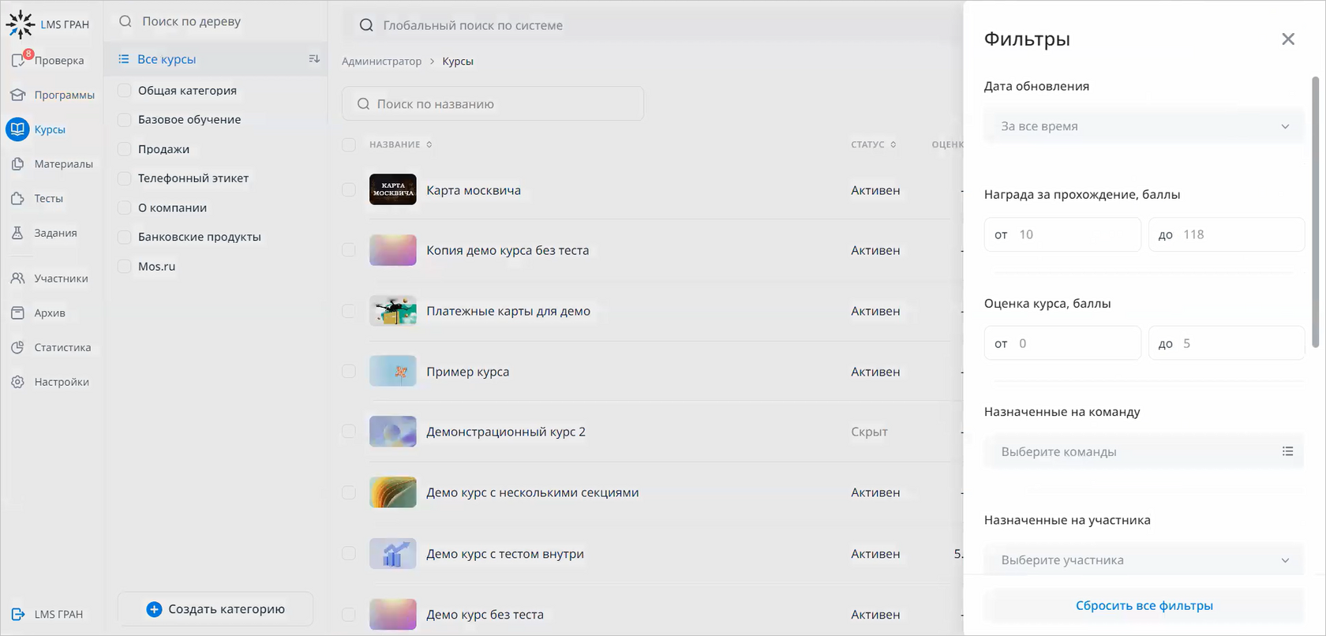Go to Администратор breadcrumb

pos(381,62)
